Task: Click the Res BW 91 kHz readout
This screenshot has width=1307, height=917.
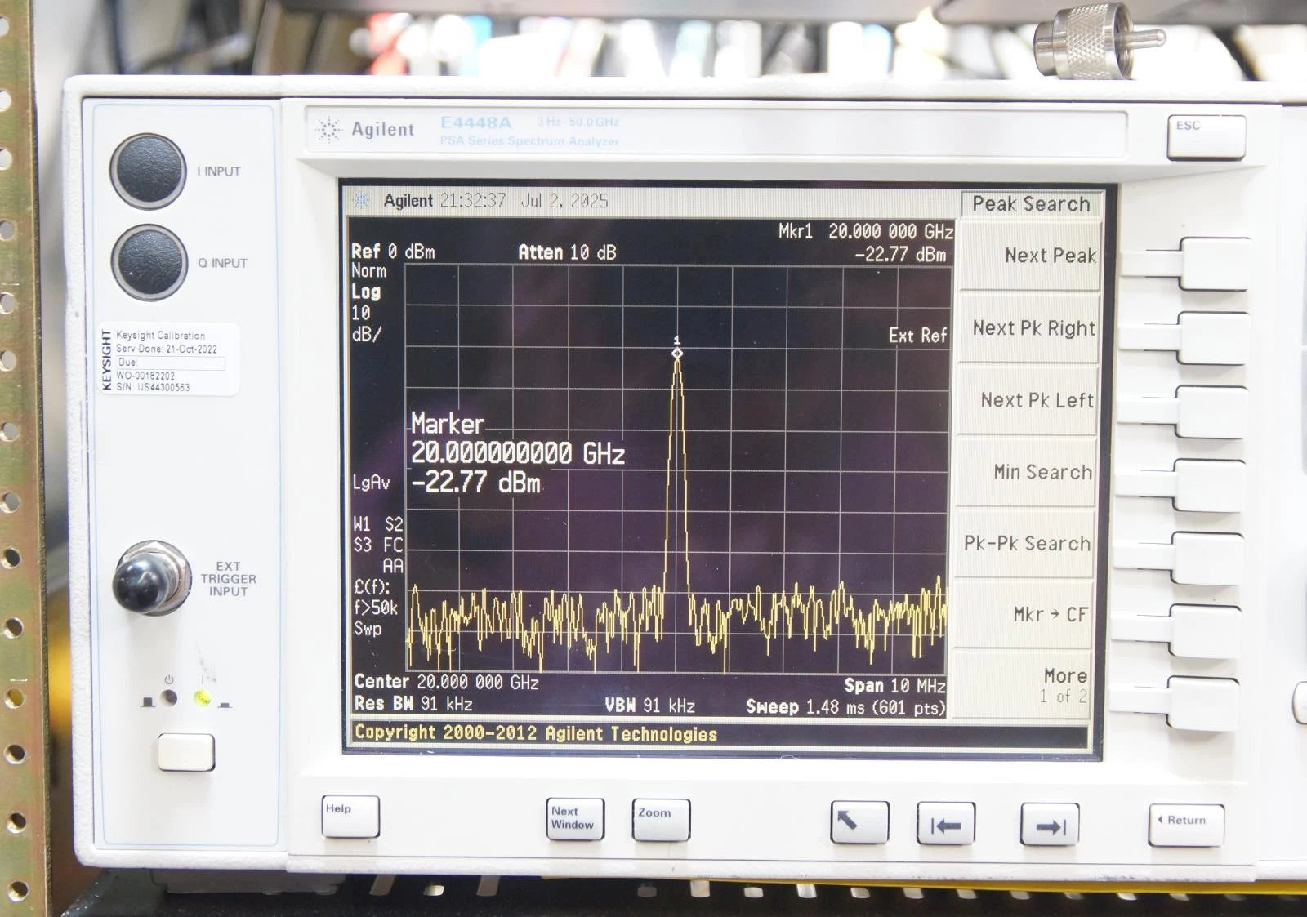Action: [413, 703]
